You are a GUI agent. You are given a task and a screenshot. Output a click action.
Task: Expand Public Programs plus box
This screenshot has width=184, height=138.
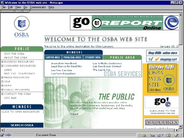[x=2, y=90]
